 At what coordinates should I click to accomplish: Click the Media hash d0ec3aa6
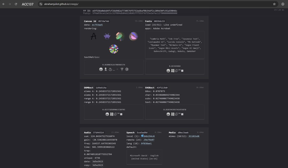coord(183,133)
